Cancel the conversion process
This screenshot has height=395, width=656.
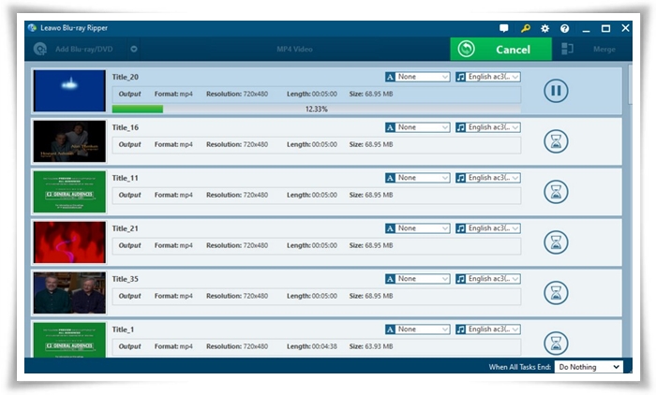(500, 50)
